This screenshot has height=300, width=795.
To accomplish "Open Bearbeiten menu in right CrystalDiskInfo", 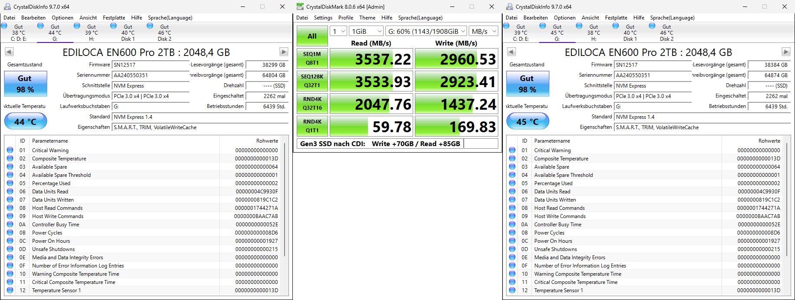I will [x=536, y=18].
